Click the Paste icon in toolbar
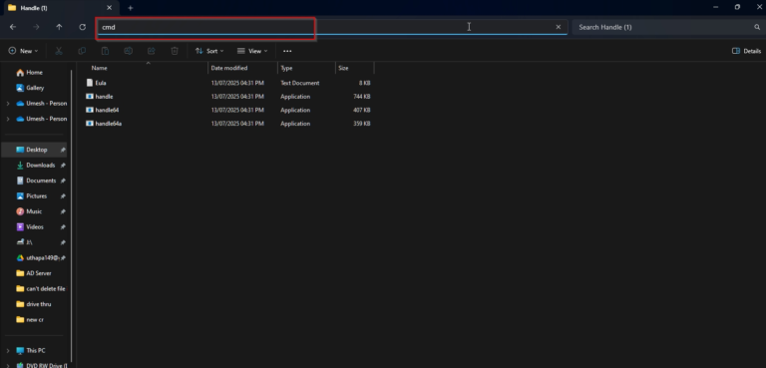 pos(105,51)
